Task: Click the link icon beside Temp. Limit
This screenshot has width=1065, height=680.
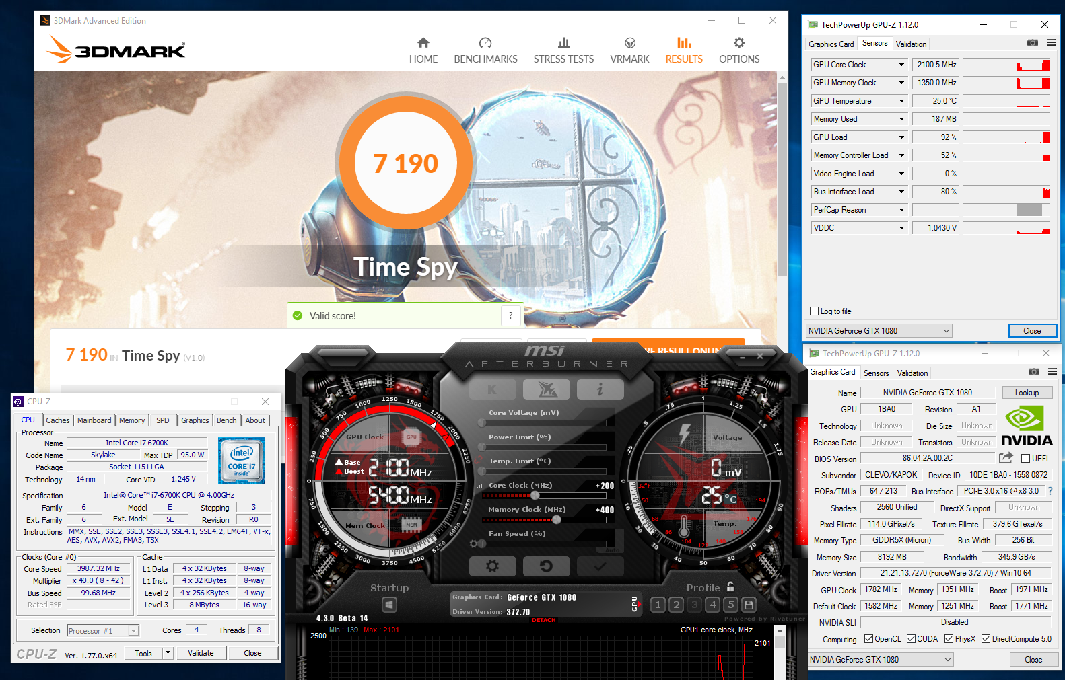Action: (480, 461)
